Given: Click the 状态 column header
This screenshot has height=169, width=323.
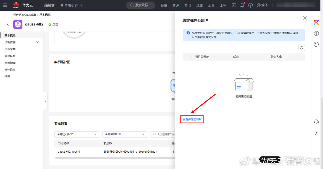Looking at the screenshot, I should click(236, 57).
